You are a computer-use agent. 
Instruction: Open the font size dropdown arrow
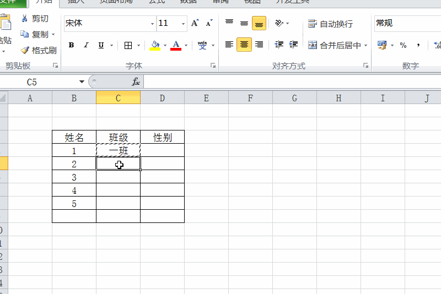point(183,24)
